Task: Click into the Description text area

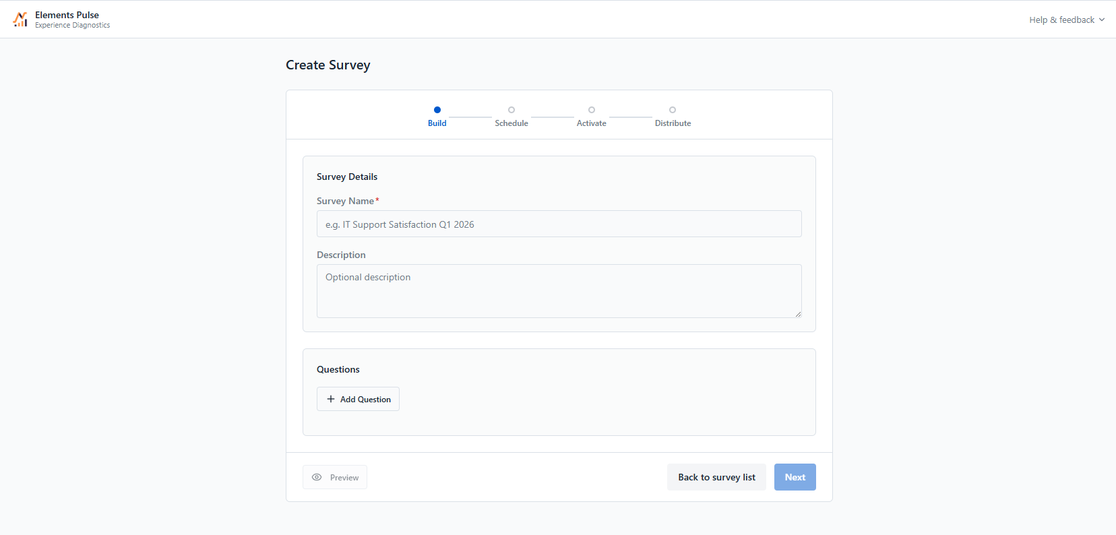Action: [559, 291]
